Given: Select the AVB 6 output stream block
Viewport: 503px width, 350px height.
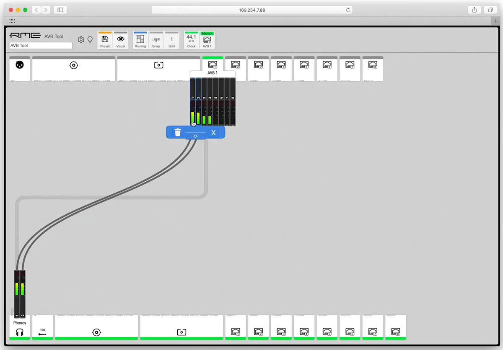Looking at the screenshot, I should (350, 327).
